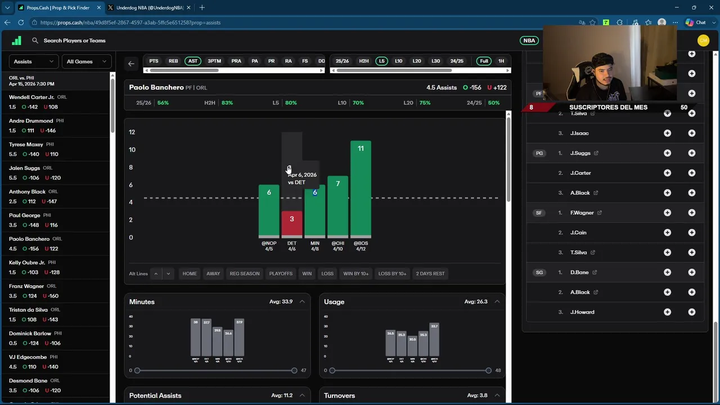720x405 pixels.
Task: Toggle the WIN BY 10+ filter
Action: tap(356, 273)
